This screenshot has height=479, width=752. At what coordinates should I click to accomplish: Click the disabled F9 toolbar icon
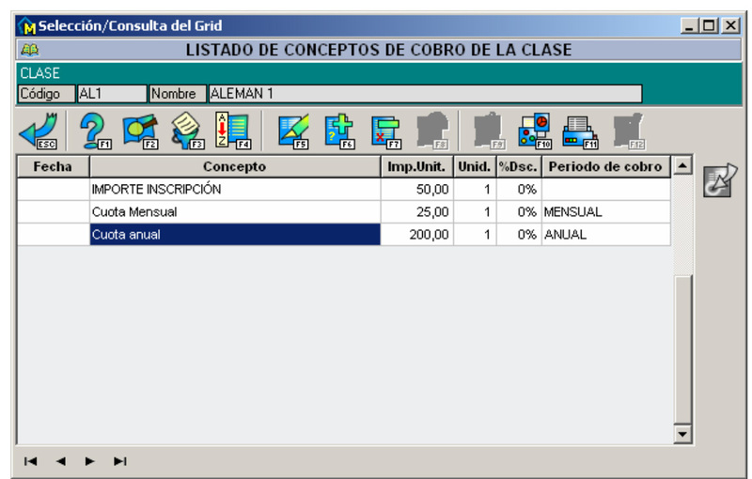(x=489, y=131)
